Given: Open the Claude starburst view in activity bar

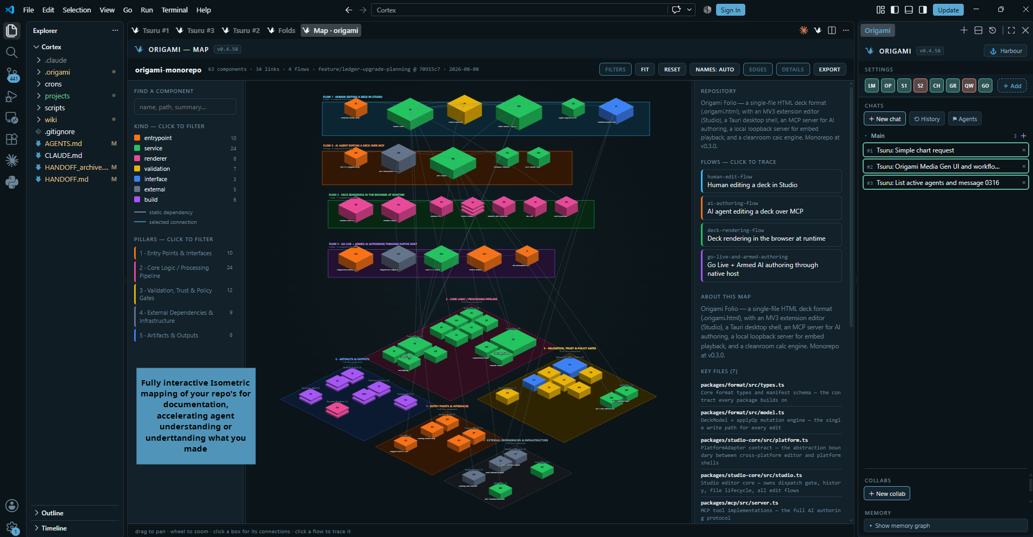Looking at the screenshot, I should pyautogui.click(x=12, y=160).
